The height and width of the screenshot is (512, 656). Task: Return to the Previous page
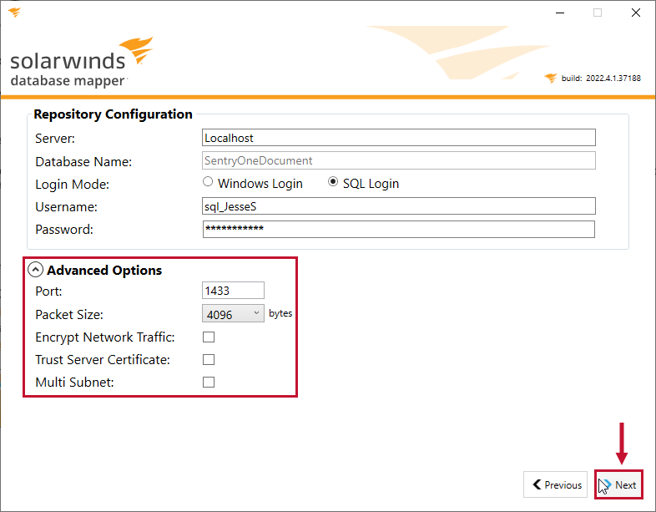tap(555, 484)
